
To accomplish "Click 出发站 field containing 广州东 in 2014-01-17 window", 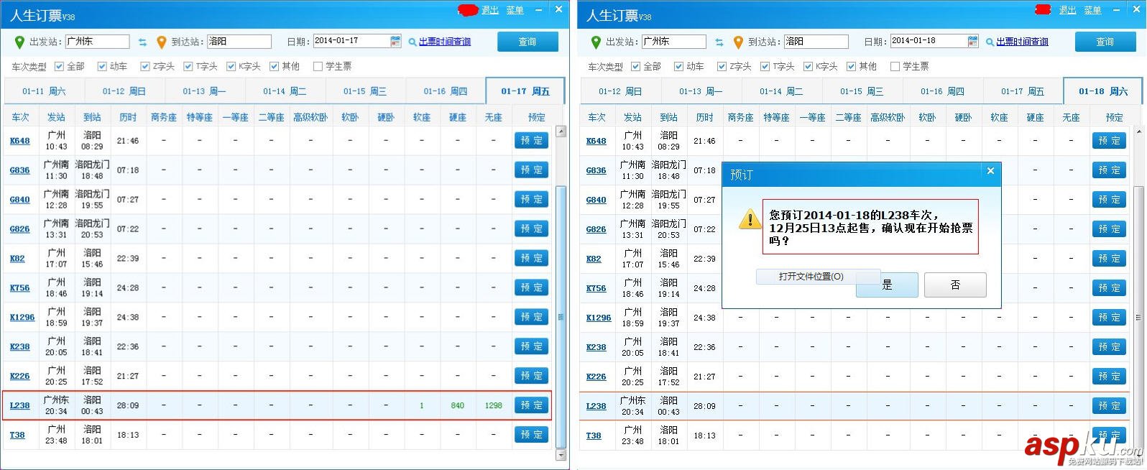I will point(97,42).
